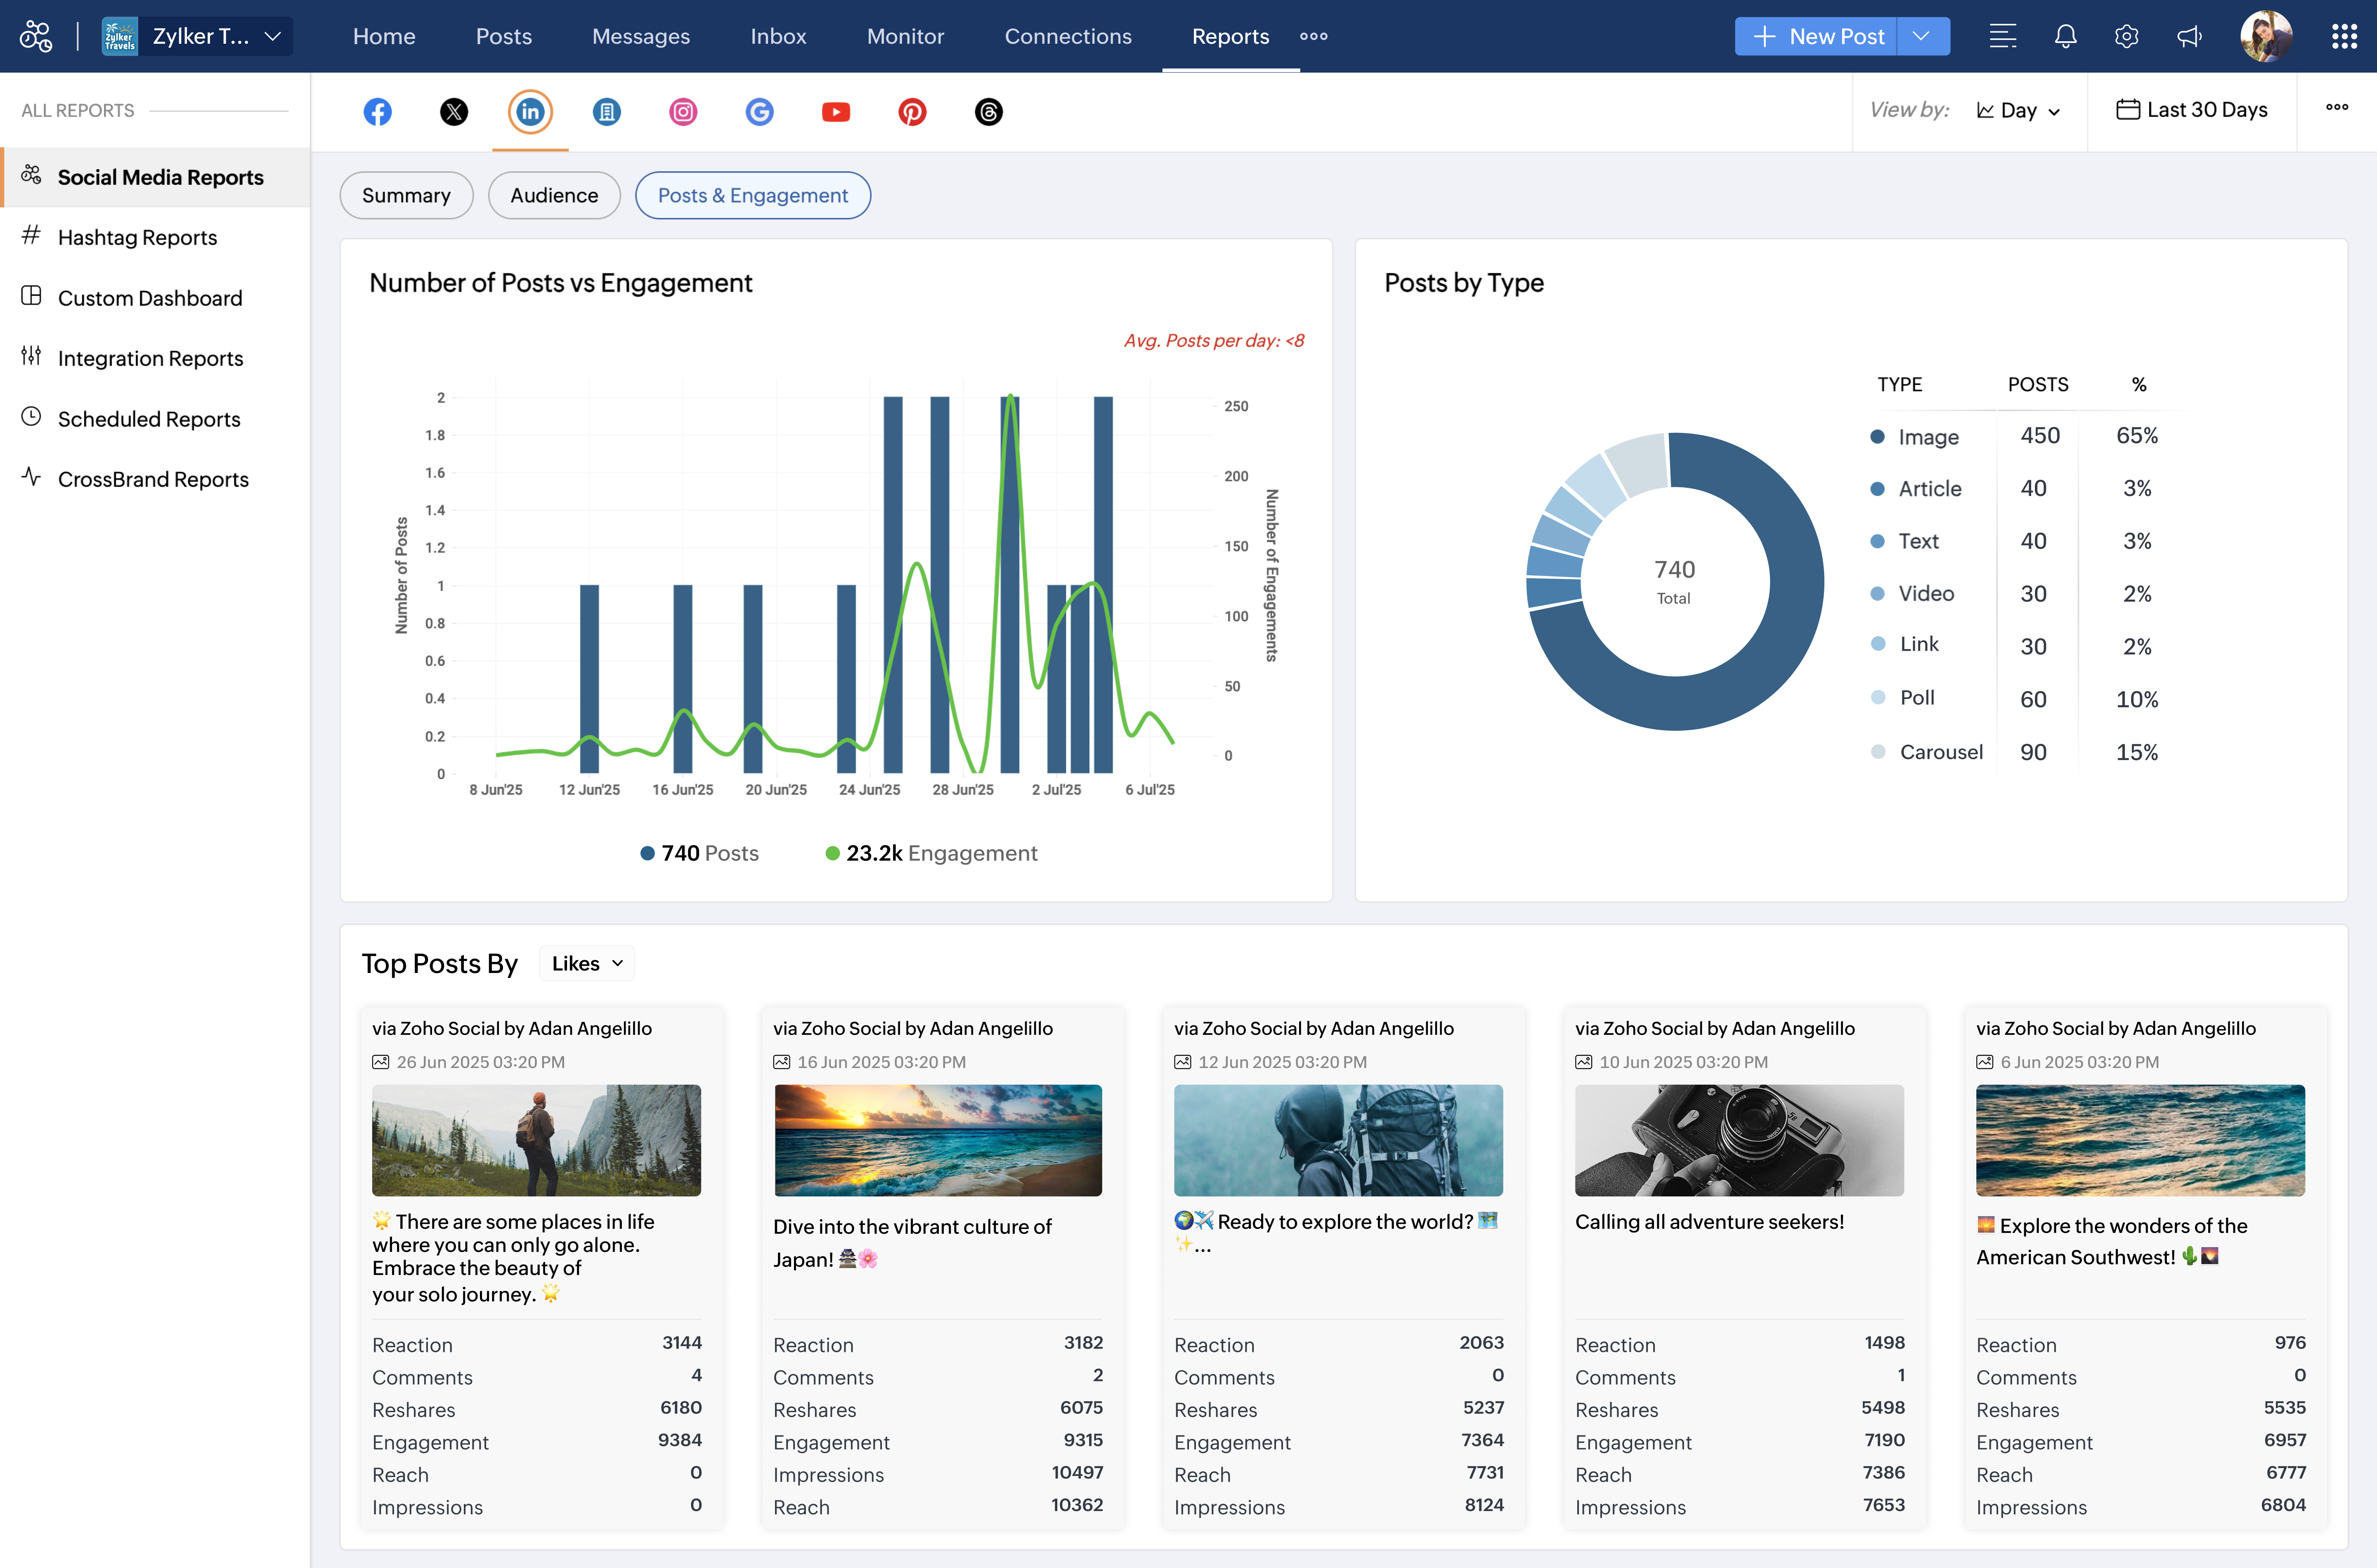Open the Messages tab
The width and height of the screenshot is (2377, 1568).
[x=641, y=37]
